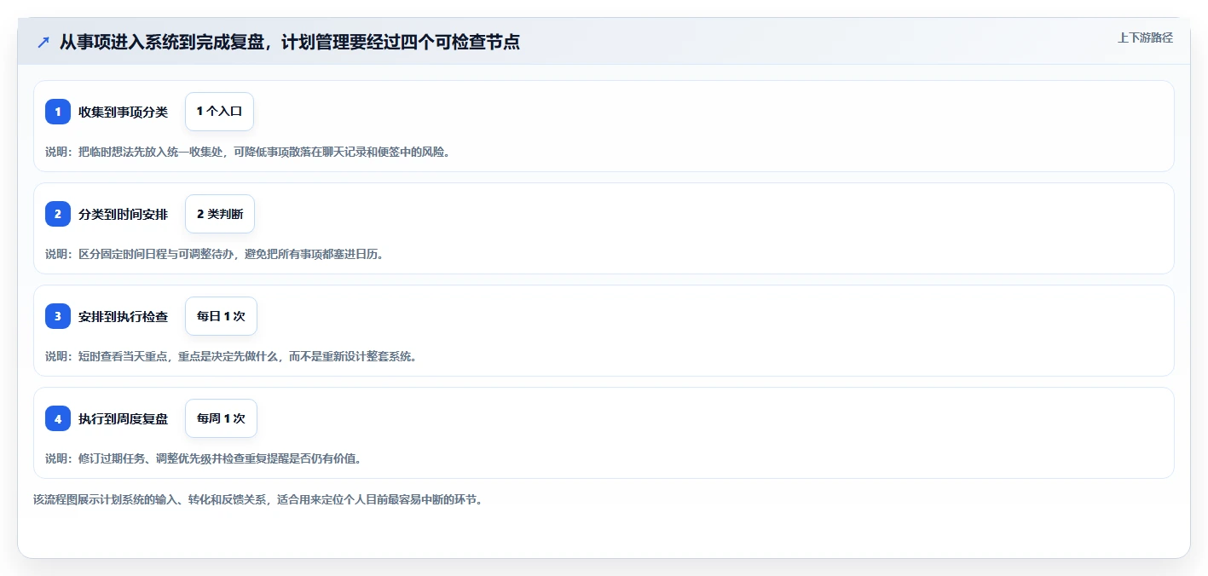The image size is (1208, 576).
Task: Click the description about 固定时间日程与可调整待办
Action: [x=215, y=254]
